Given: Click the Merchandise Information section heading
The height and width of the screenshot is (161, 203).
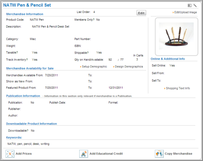Looking at the screenshot, I should [x=25, y=14].
